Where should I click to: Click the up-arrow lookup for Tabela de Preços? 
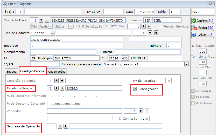click(x=56, y=88)
